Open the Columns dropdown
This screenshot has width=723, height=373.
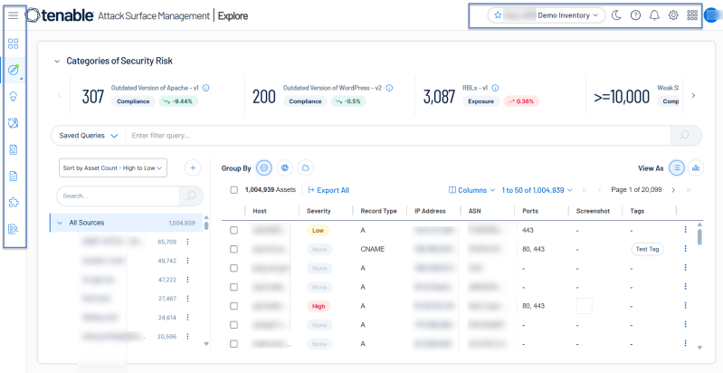471,190
